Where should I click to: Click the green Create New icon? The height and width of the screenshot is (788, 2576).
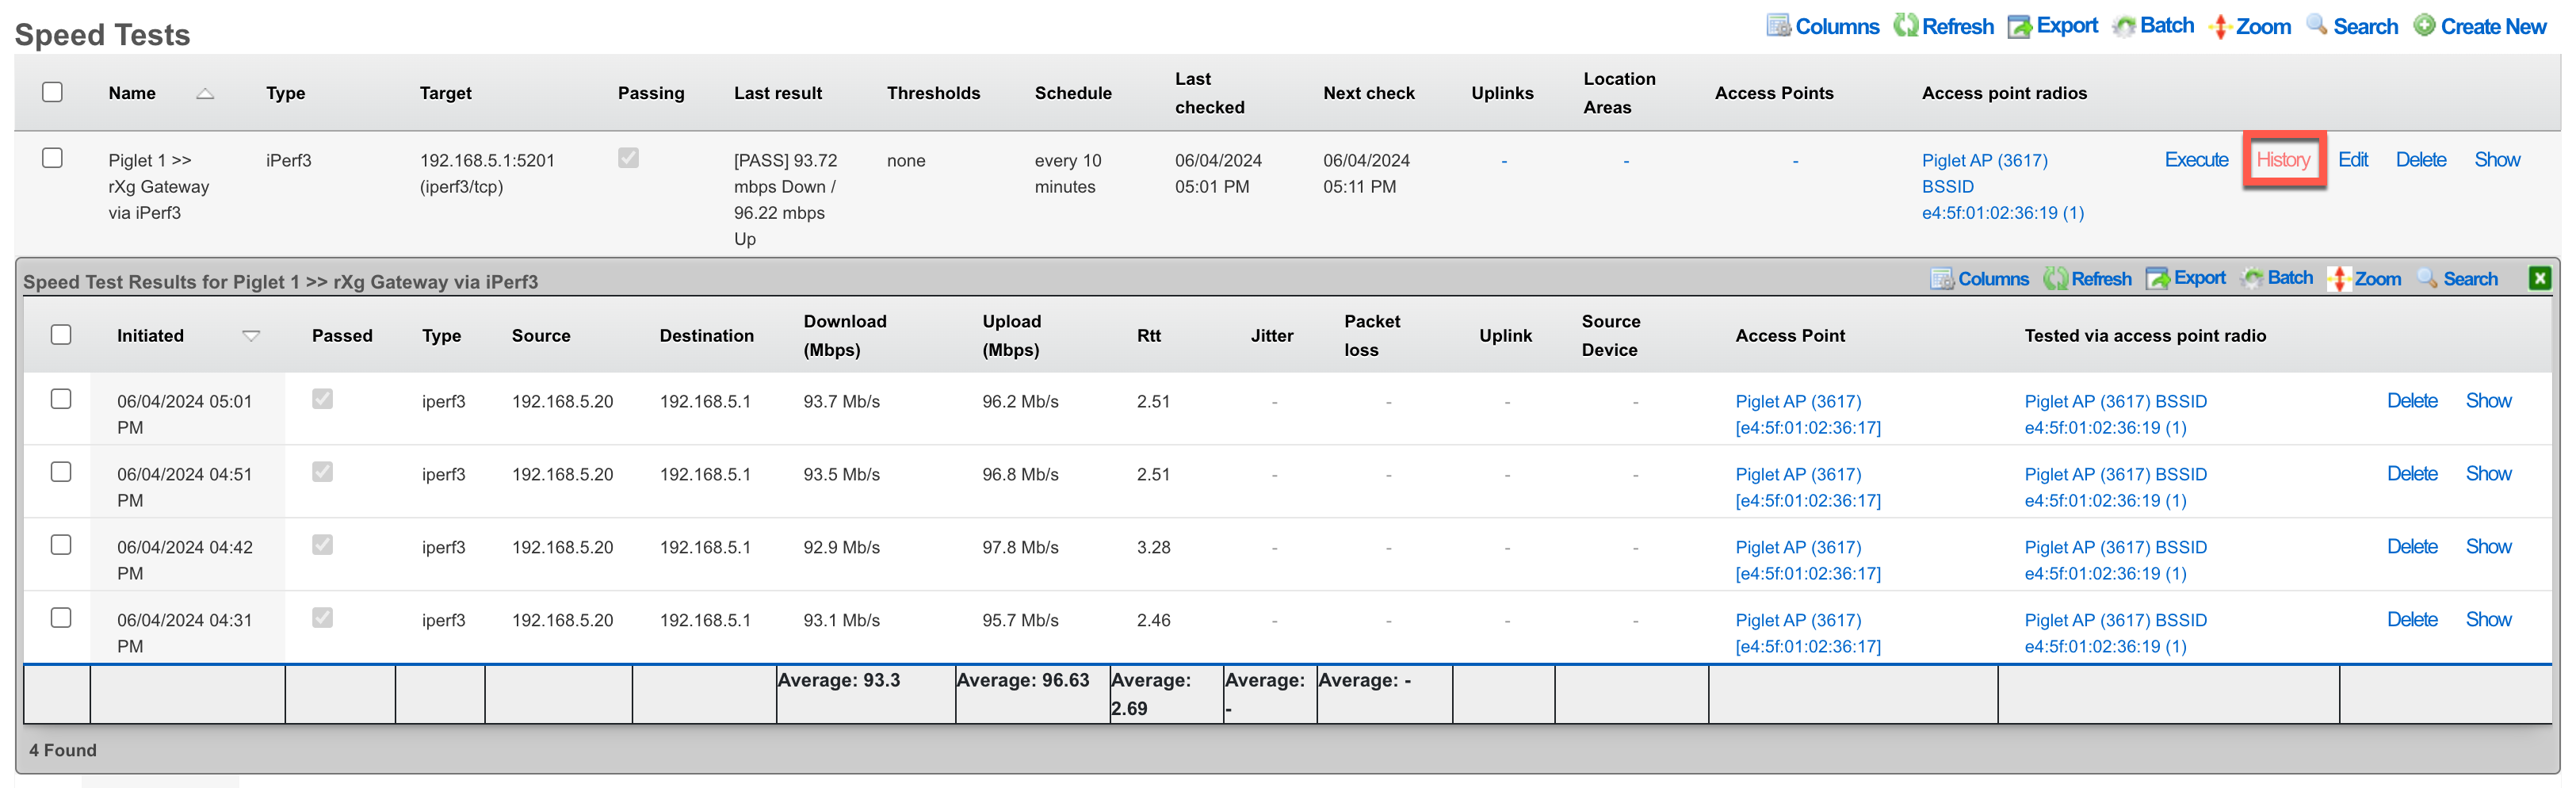point(2425,26)
